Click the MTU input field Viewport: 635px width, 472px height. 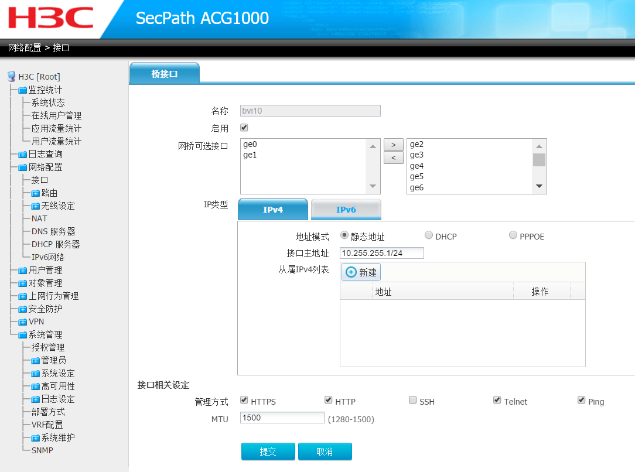[x=282, y=418]
